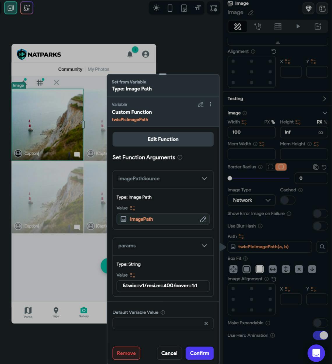Select percent unit for Width
The width and height of the screenshot is (332, 364).
pyautogui.click(x=273, y=122)
